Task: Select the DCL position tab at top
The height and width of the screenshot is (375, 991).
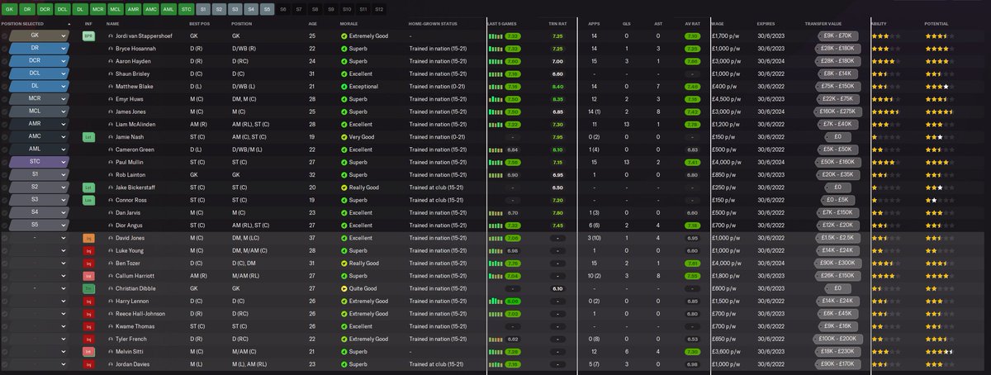Action: coord(62,8)
